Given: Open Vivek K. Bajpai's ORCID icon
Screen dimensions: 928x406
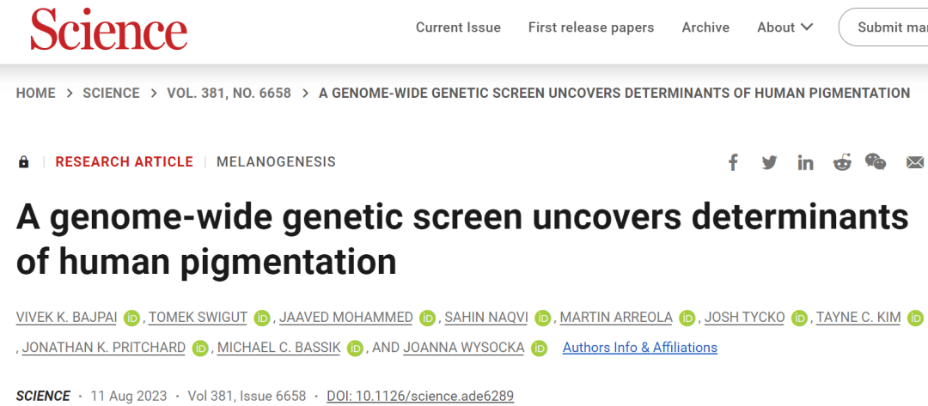Looking at the screenshot, I should (x=131, y=318).
